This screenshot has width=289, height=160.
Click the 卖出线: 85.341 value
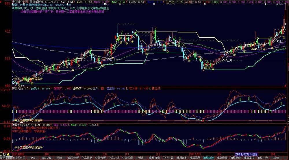point(116,89)
